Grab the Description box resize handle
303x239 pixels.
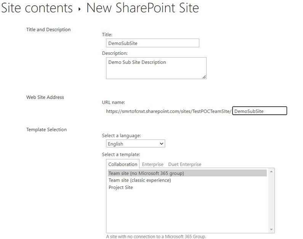(204, 77)
